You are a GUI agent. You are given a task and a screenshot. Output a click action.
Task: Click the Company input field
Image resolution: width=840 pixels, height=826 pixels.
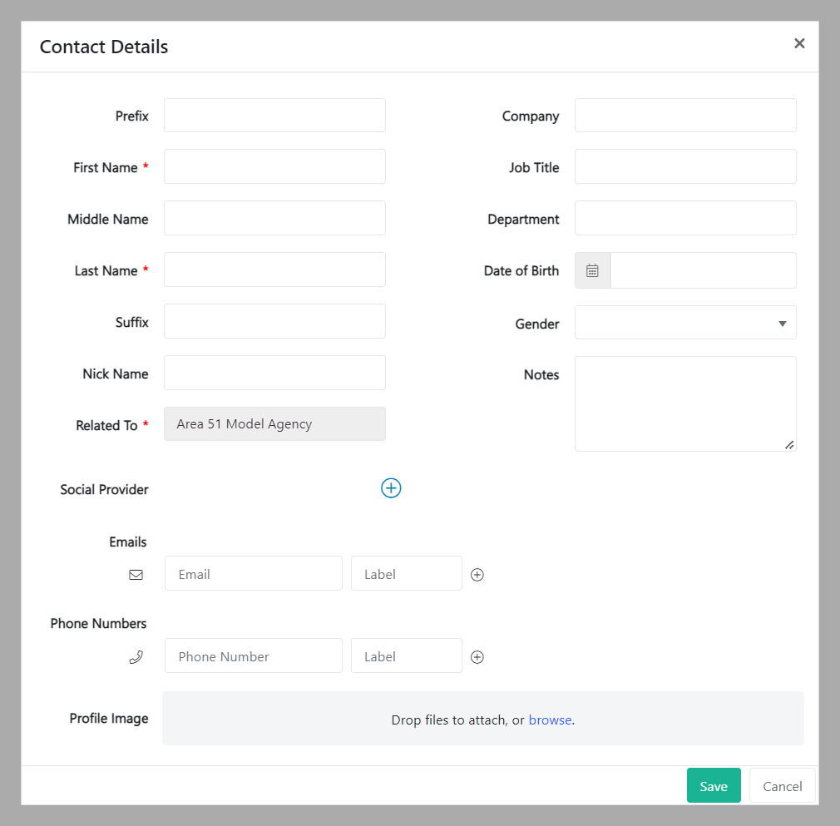[x=685, y=115]
